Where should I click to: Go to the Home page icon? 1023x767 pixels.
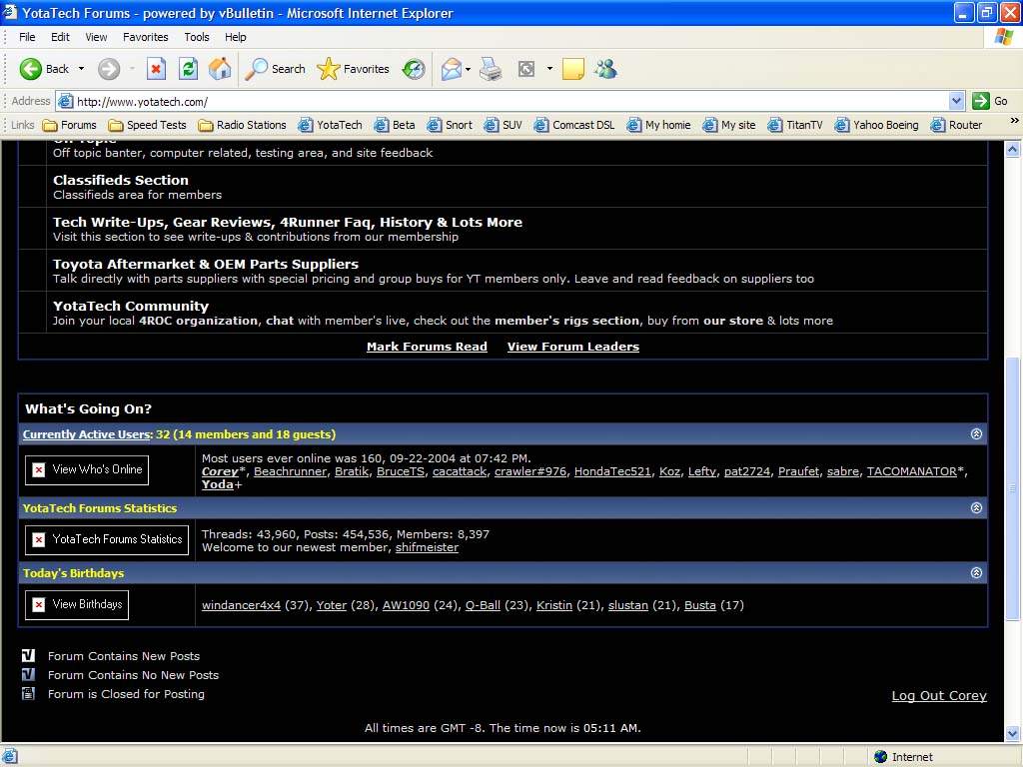(x=220, y=69)
